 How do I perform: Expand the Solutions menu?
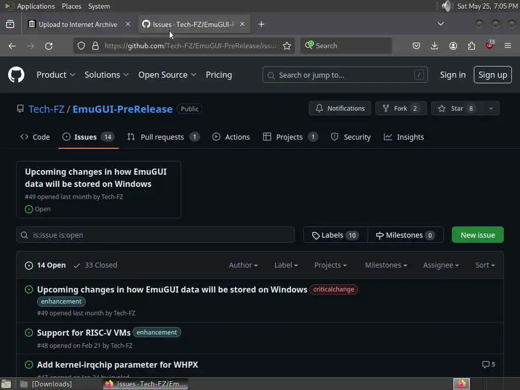click(107, 75)
